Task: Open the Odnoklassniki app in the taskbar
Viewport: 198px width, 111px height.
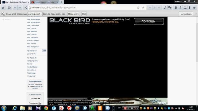Action: (100, 108)
